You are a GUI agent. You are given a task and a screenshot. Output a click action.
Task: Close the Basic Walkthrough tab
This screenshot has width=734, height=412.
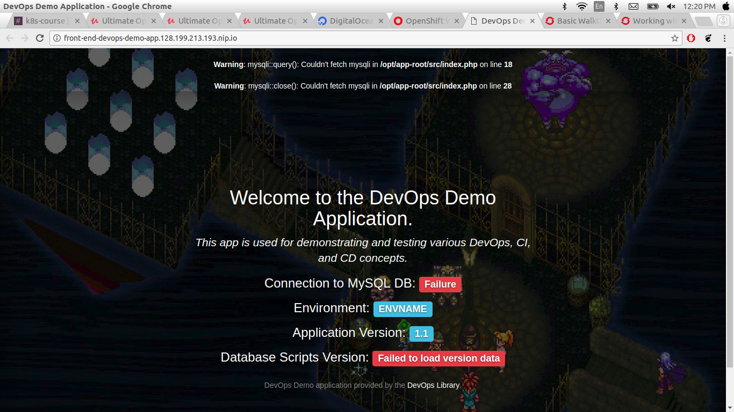pos(609,21)
